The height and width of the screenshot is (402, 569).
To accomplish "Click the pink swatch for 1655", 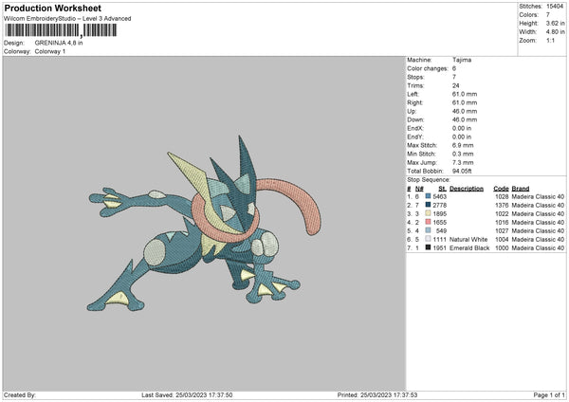I will 429,222.
